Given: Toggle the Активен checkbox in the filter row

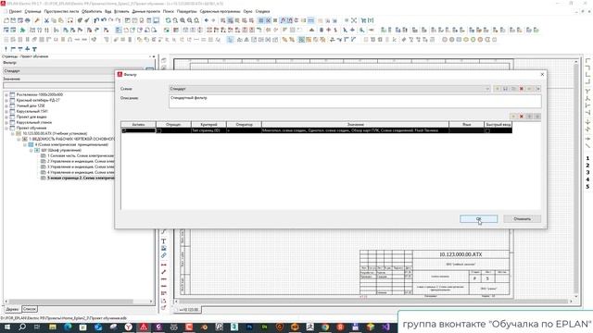Looking at the screenshot, I should (x=123, y=130).
